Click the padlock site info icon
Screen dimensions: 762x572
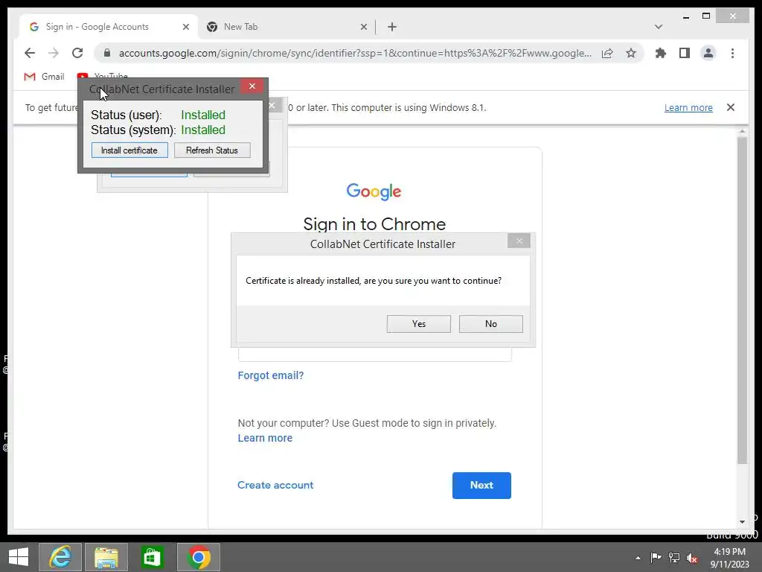[x=107, y=53]
